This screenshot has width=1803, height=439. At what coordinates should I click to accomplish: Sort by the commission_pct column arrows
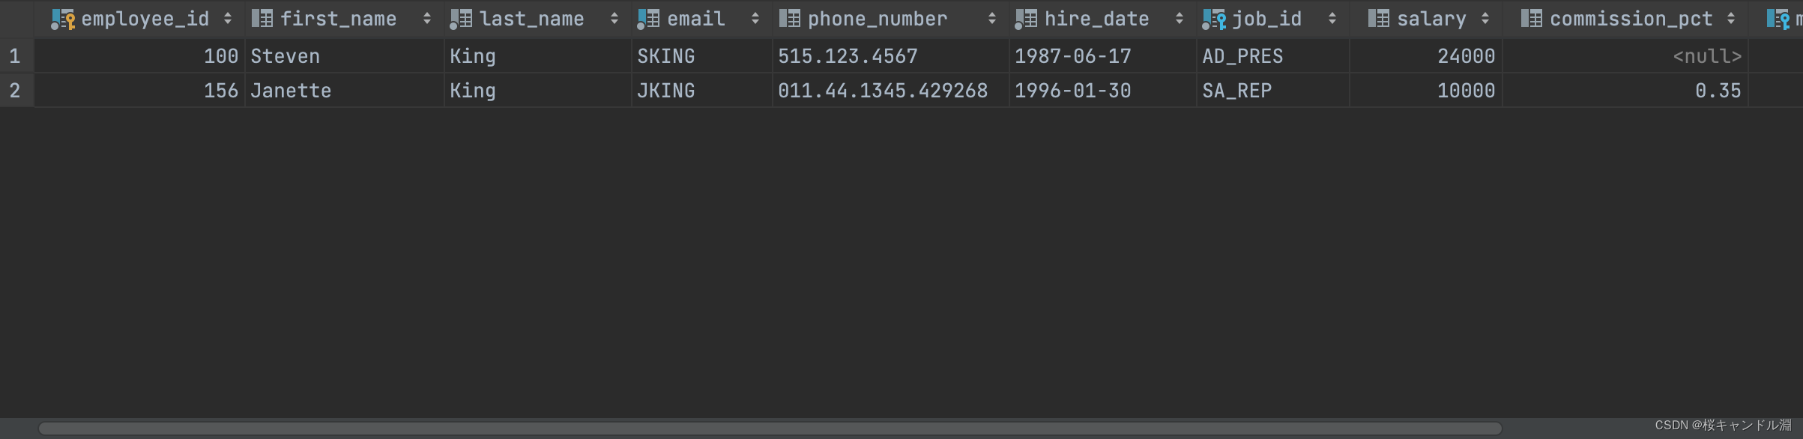click(x=1731, y=19)
